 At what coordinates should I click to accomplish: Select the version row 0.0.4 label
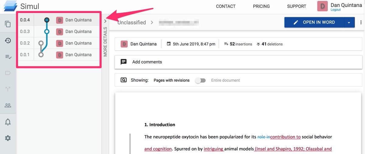[x=25, y=20]
